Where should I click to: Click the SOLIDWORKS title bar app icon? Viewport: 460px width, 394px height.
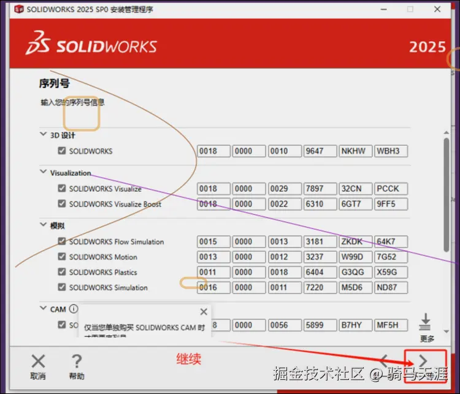coord(19,9)
